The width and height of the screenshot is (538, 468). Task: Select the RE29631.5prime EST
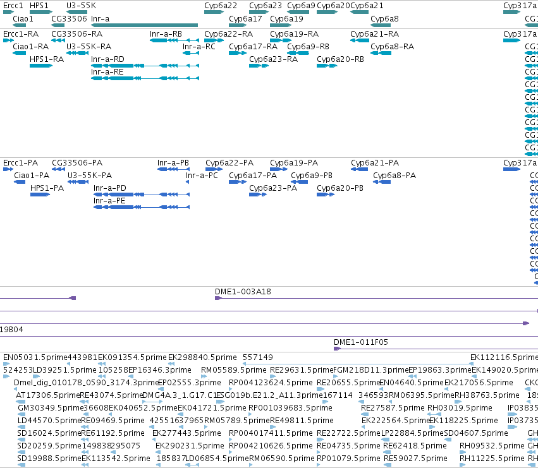[x=272, y=376]
